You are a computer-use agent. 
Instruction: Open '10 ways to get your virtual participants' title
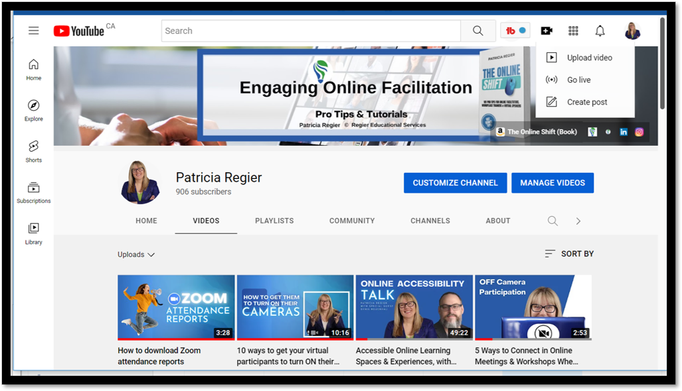[x=288, y=356]
